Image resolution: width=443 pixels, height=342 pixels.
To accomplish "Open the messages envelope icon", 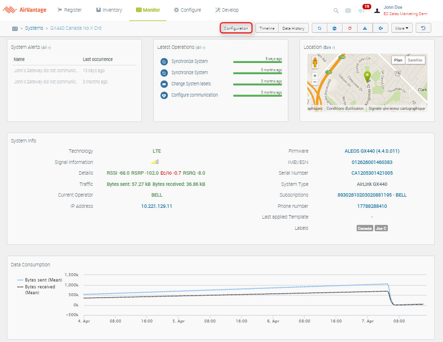I will [x=348, y=11].
